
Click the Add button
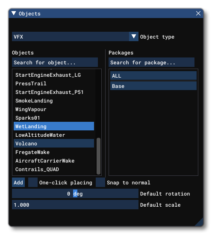[x=18, y=182]
